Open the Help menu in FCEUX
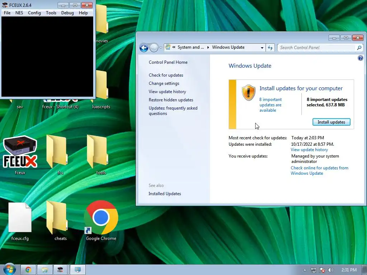The image size is (367, 275). coord(83,13)
